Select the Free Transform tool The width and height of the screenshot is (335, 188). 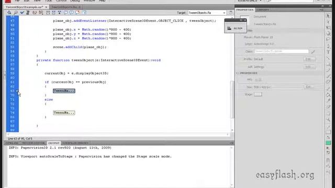click(328, 28)
